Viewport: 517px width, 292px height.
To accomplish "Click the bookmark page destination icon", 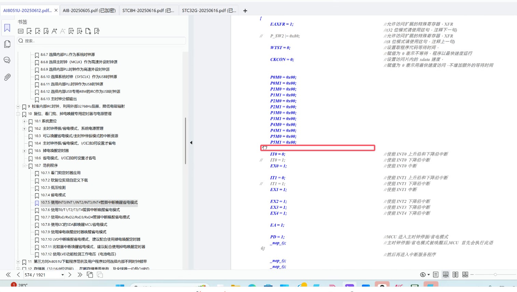I will tap(88, 31).
